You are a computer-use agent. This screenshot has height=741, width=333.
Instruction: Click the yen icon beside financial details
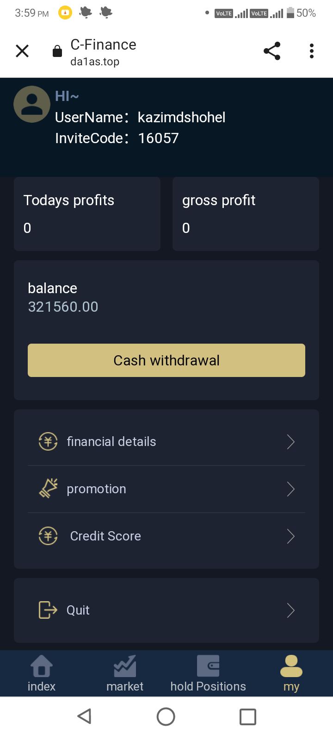pos(48,441)
